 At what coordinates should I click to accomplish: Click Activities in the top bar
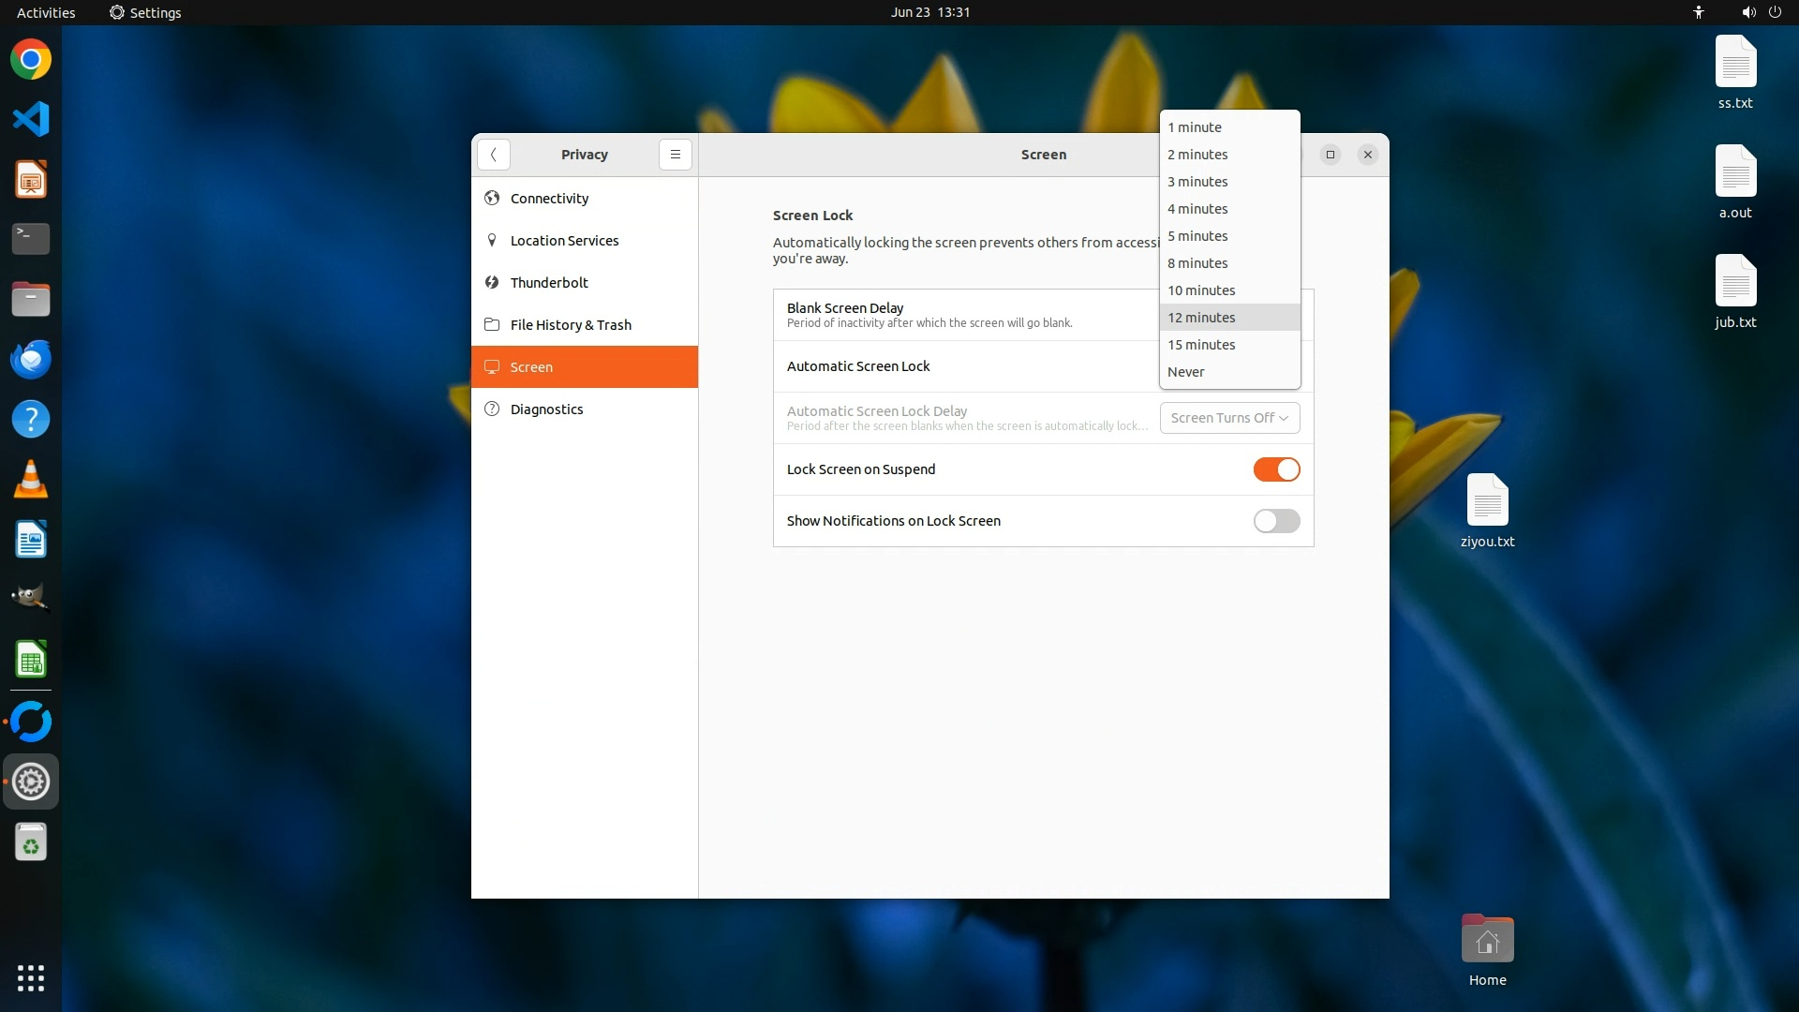point(46,12)
